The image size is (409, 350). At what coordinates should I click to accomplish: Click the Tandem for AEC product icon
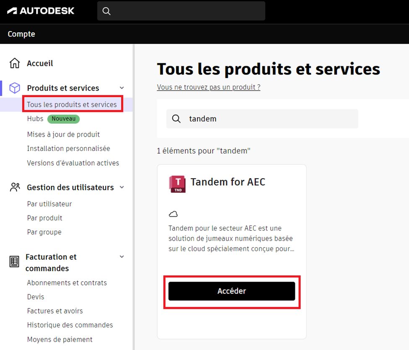(x=177, y=184)
